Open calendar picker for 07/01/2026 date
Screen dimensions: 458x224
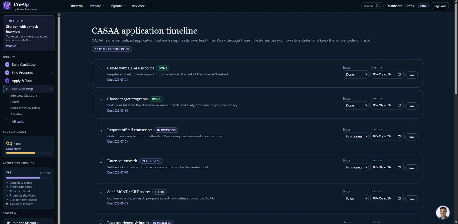[x=399, y=136]
